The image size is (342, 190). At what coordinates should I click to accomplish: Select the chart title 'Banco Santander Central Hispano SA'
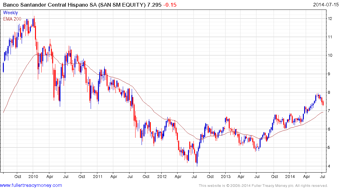coord(50,5)
